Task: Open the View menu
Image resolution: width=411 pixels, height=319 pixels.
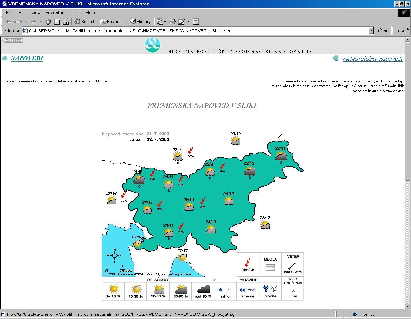Action: pos(36,13)
